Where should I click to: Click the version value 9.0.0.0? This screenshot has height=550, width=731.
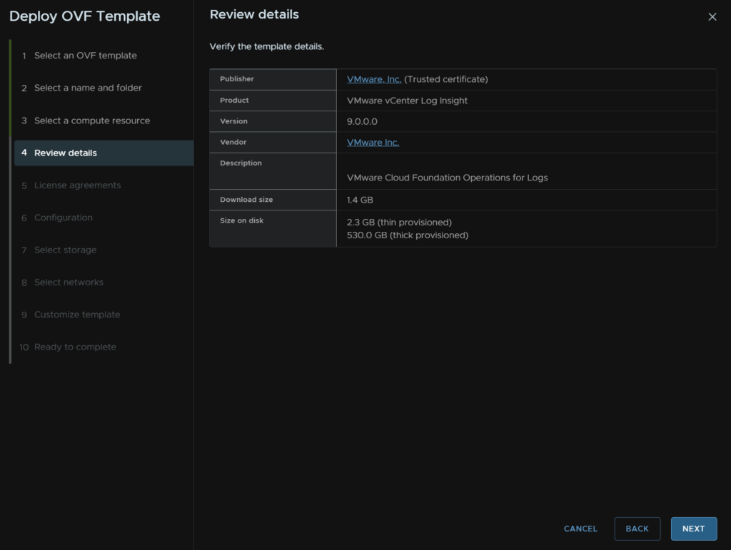362,121
